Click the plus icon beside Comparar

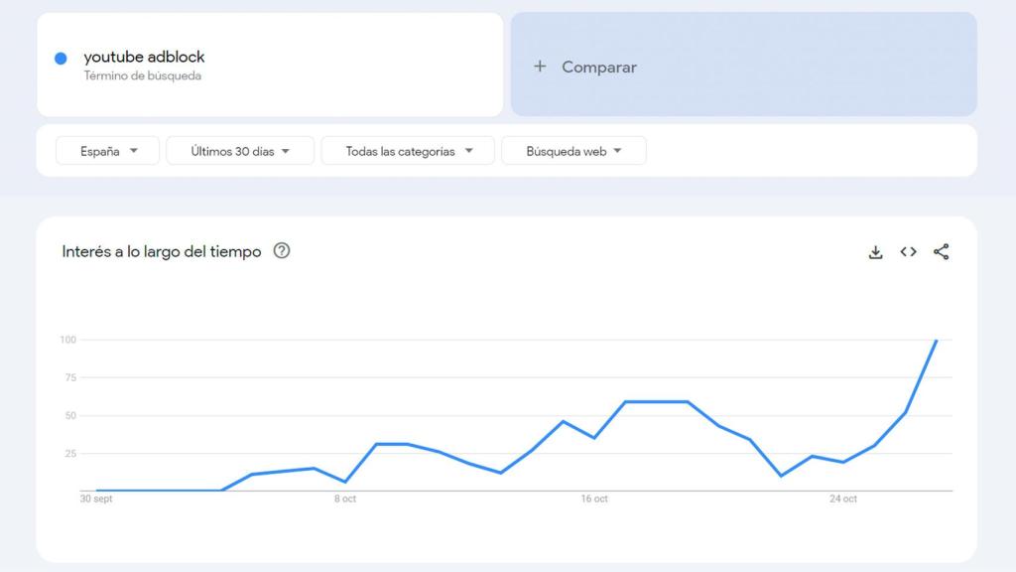(540, 67)
